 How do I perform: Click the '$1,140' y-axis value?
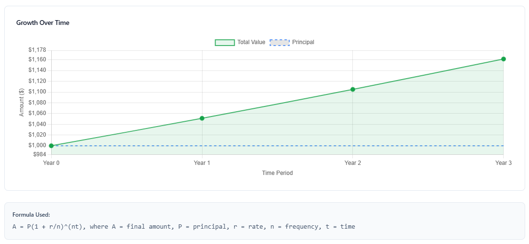click(37, 70)
